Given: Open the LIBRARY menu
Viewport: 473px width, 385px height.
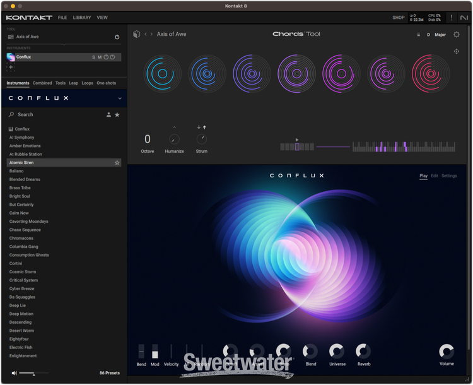Looking at the screenshot, I should pyautogui.click(x=82, y=18).
